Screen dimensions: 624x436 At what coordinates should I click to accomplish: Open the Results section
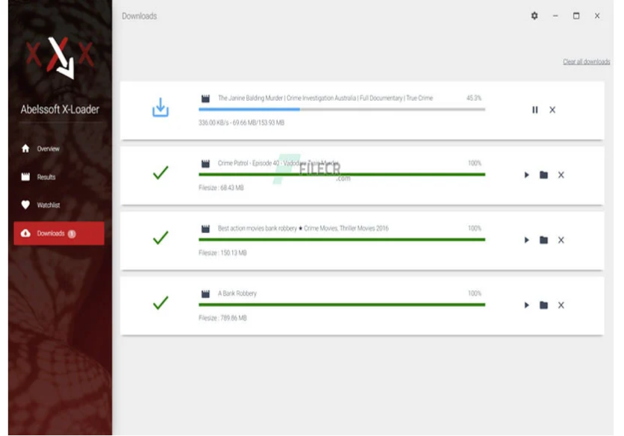point(59,177)
